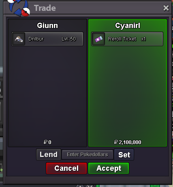Click the Trade title text in header
The height and width of the screenshot is (187, 173).
(x=45, y=8)
